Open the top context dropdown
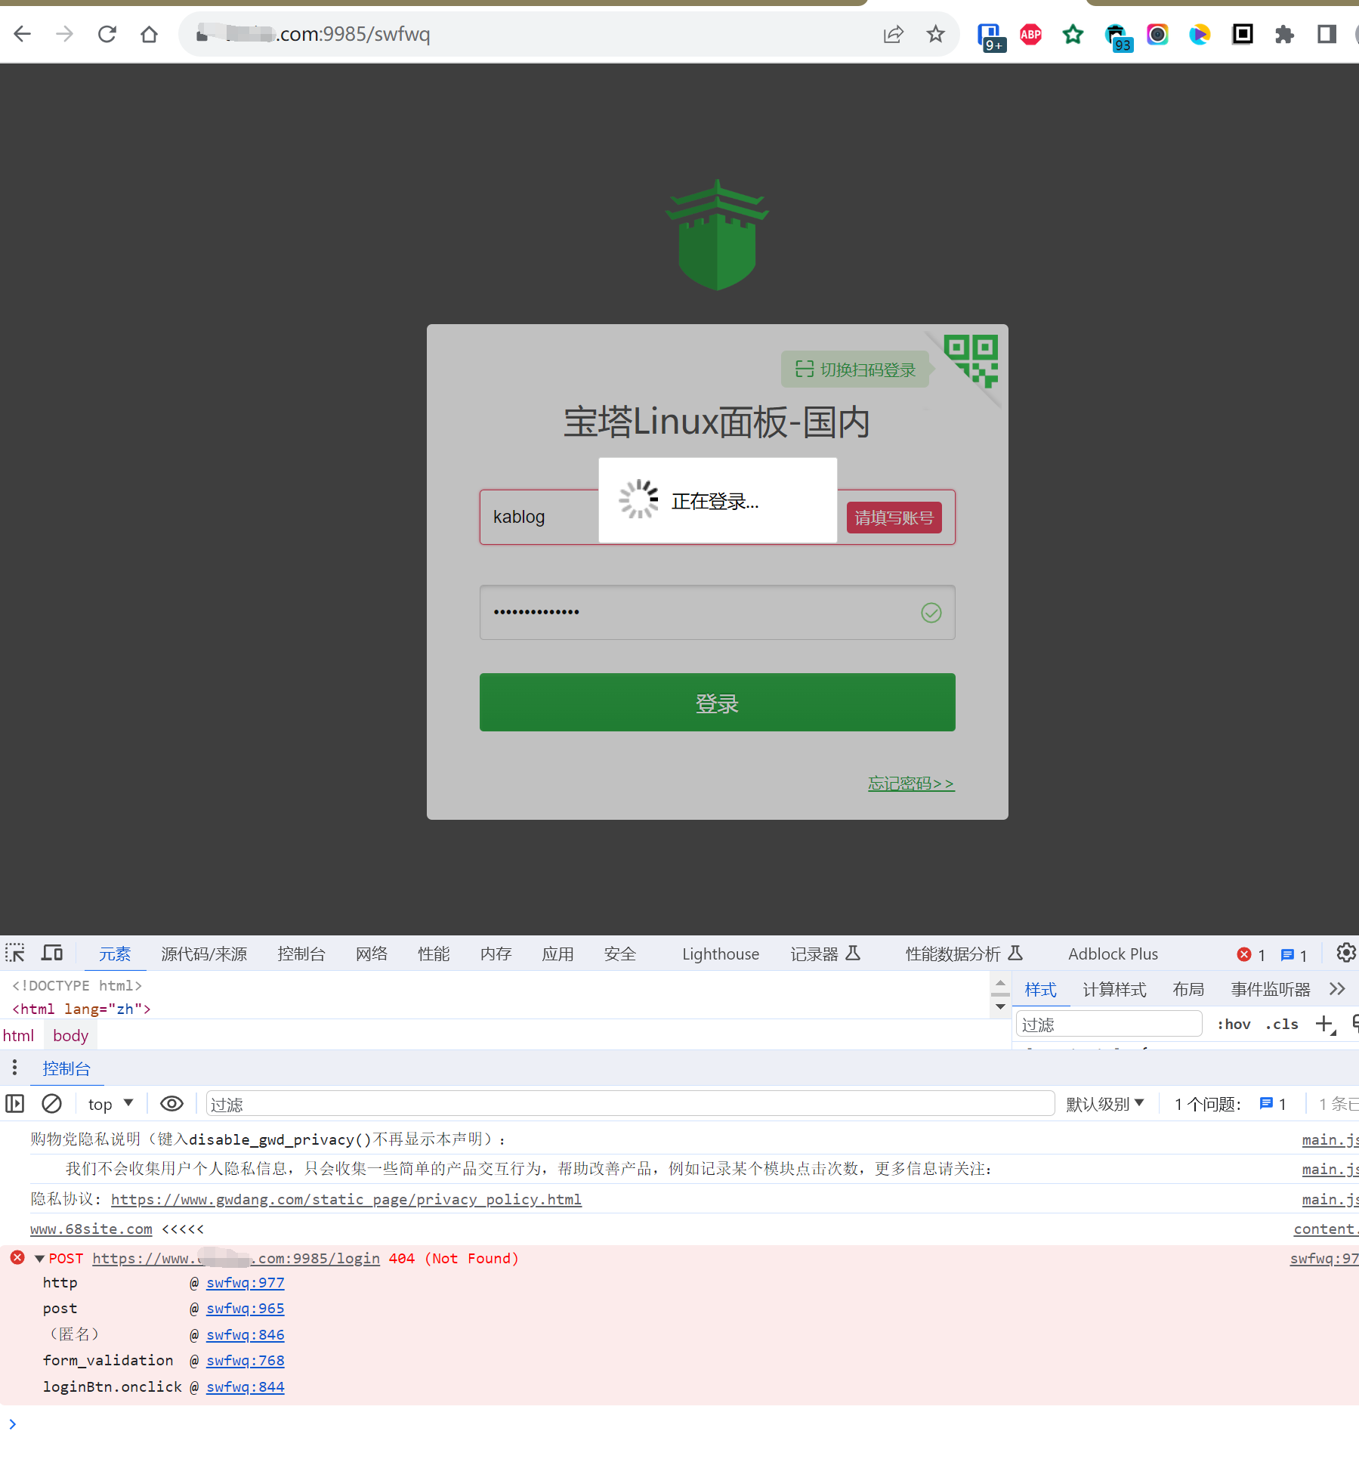Viewport: 1359px width, 1459px height. click(110, 1104)
